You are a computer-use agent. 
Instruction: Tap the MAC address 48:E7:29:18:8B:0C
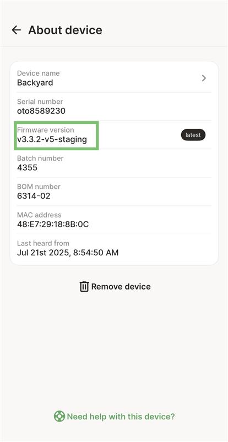pos(53,224)
